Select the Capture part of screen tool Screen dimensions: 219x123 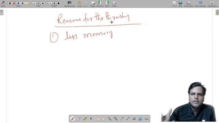[140, 119]
